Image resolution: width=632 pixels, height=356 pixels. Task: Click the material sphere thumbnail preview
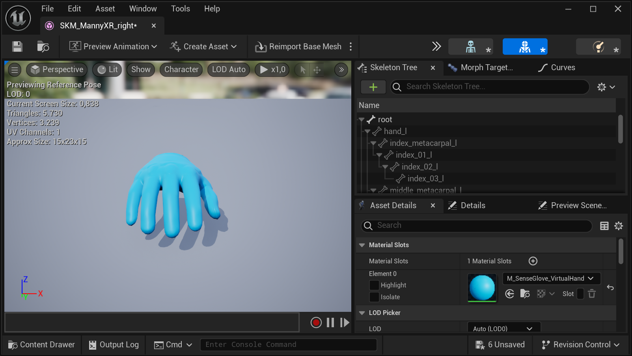click(x=482, y=287)
